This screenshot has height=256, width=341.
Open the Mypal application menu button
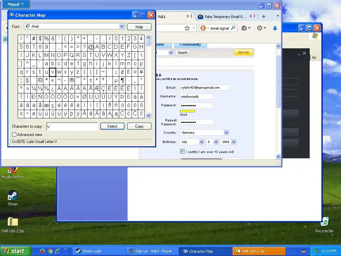16,4
